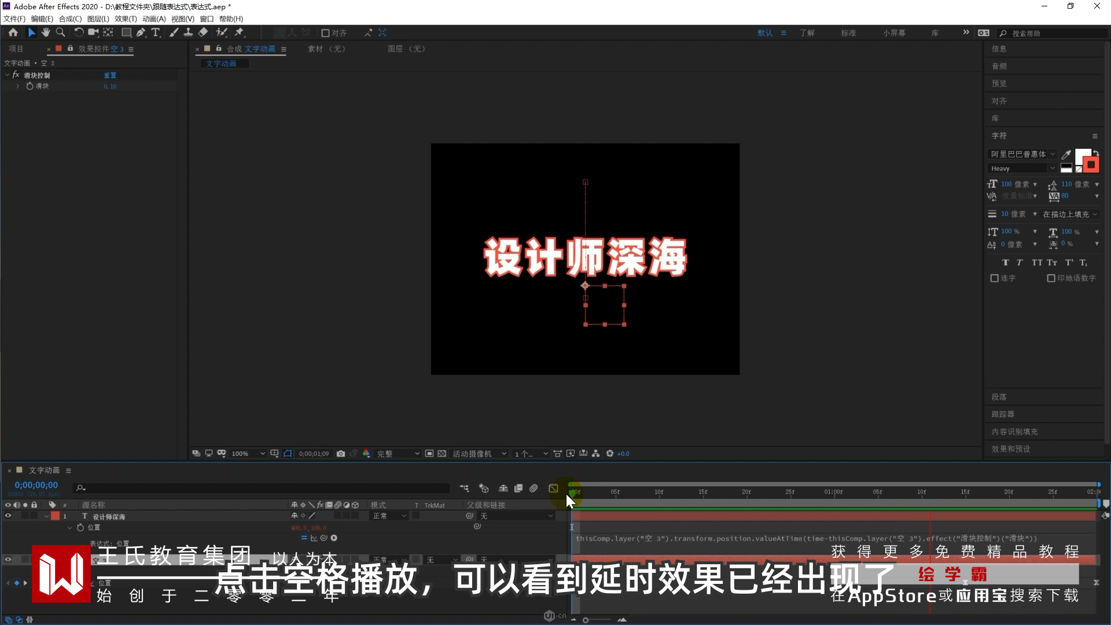Select the Puppet Pin tool
Image resolution: width=1111 pixels, height=625 pixels.
(x=239, y=32)
